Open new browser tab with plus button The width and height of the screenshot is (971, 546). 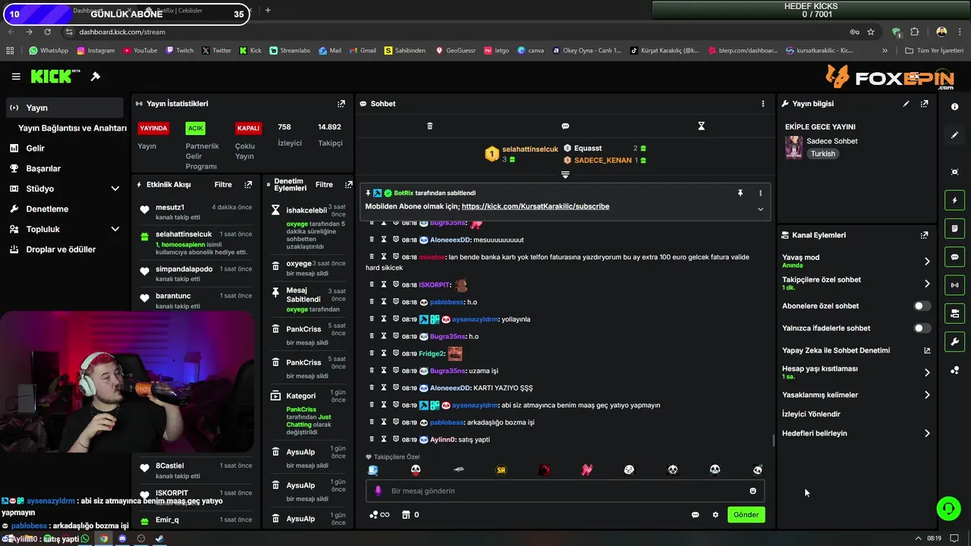[267, 11]
